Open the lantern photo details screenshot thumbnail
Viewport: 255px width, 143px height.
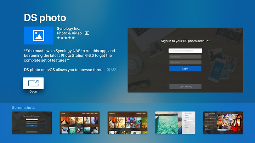223,123
